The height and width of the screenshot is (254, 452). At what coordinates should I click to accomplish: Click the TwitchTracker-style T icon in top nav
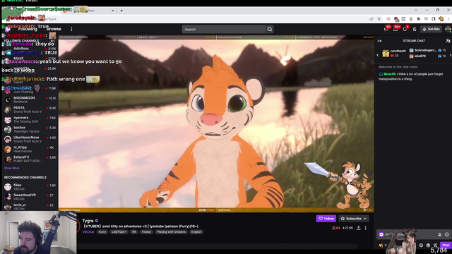click(415, 29)
